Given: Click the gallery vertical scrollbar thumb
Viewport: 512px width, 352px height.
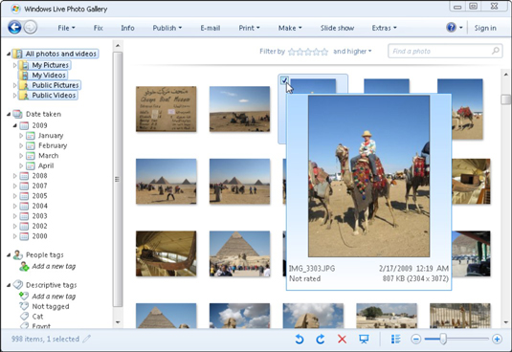Looking at the screenshot, I should (x=506, y=99).
